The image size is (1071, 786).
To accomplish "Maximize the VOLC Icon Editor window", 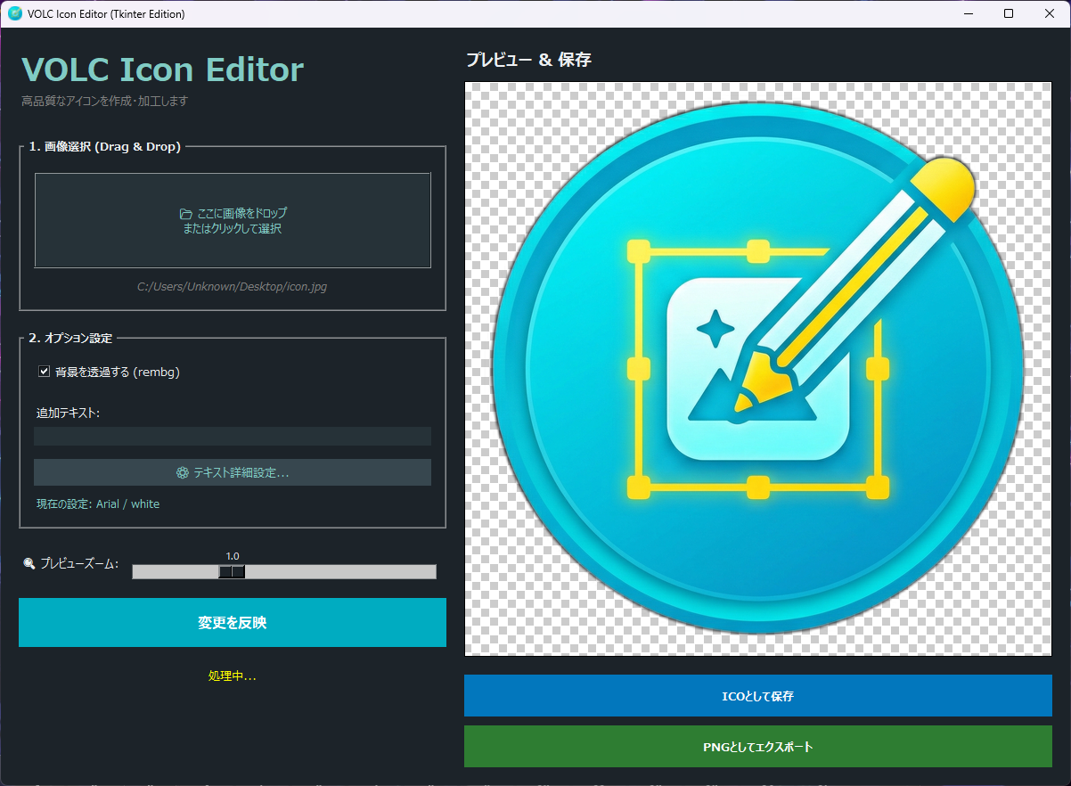I will pos(1010,13).
